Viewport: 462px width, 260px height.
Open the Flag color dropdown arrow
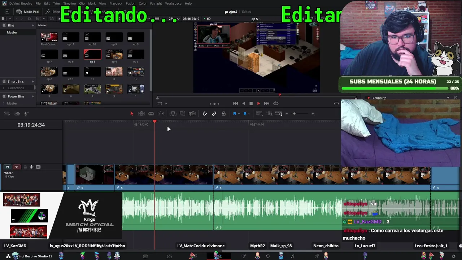point(239,114)
